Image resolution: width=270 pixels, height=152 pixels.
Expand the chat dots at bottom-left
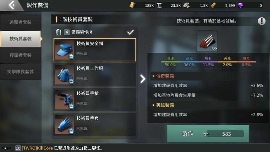(6, 148)
